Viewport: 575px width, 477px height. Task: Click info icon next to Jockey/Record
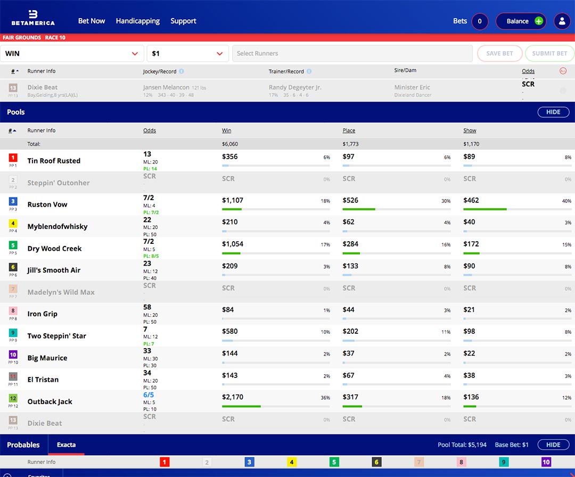[x=182, y=71]
